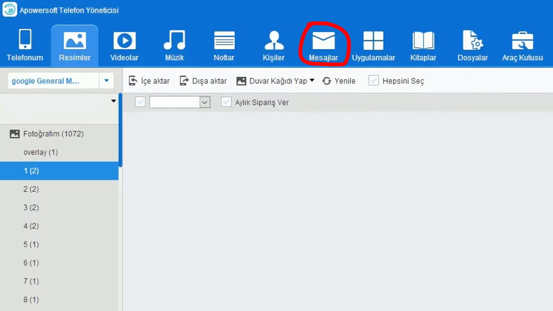This screenshot has height=311, width=553.
Task: Click the Dışa aktar export button
Action: 203,81
